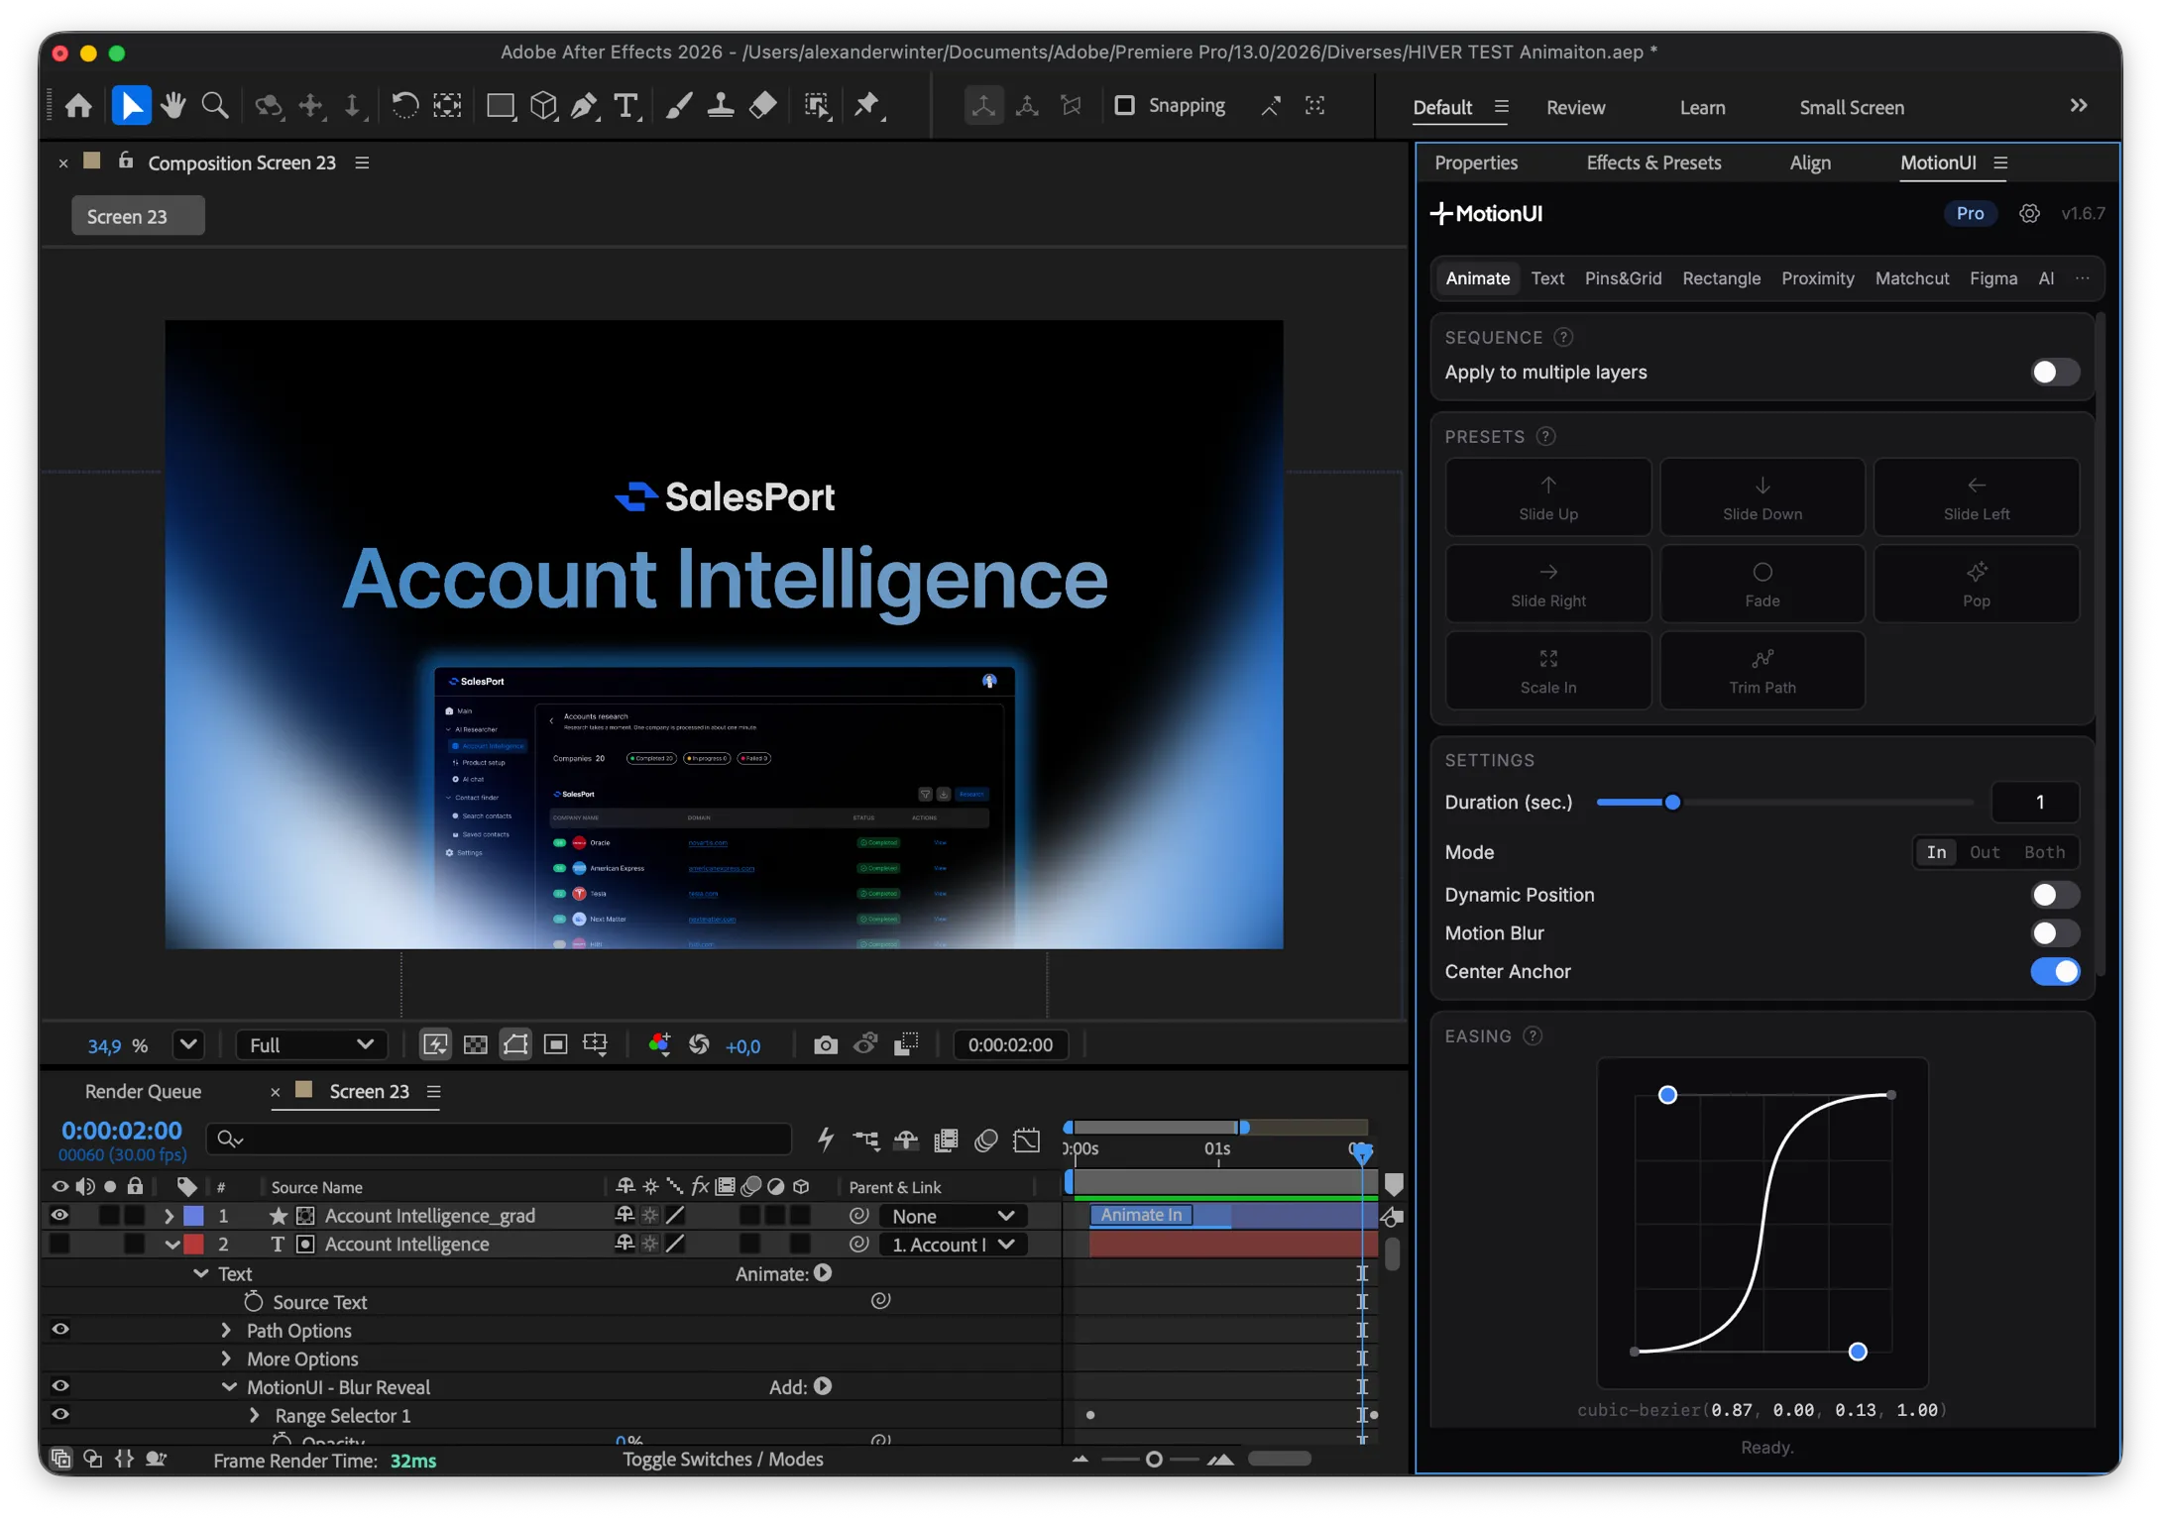Enable the Motion Blur switch
Image resolution: width=2161 pixels, height=1521 pixels.
tap(2054, 933)
